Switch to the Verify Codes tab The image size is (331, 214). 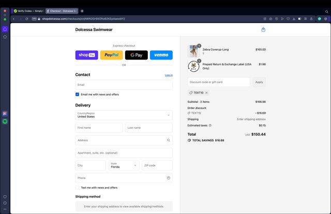[x=28, y=11]
